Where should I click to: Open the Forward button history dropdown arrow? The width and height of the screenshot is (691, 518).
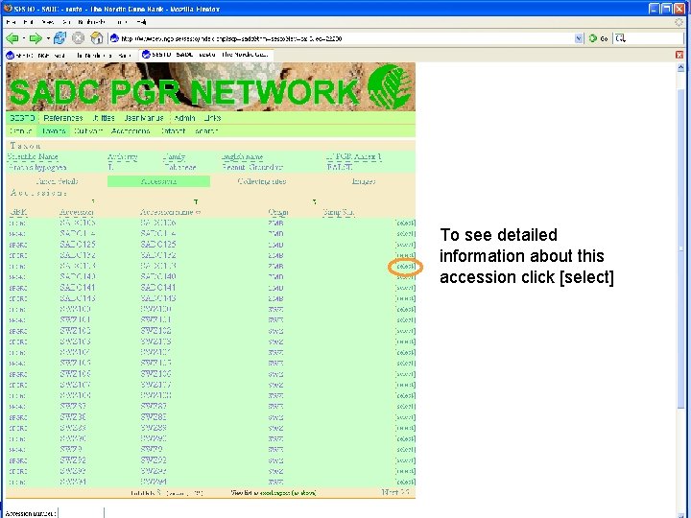pyautogui.click(x=48, y=38)
